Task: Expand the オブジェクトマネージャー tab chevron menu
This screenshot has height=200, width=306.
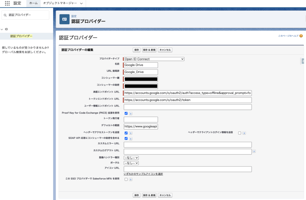Action: point(81,3)
